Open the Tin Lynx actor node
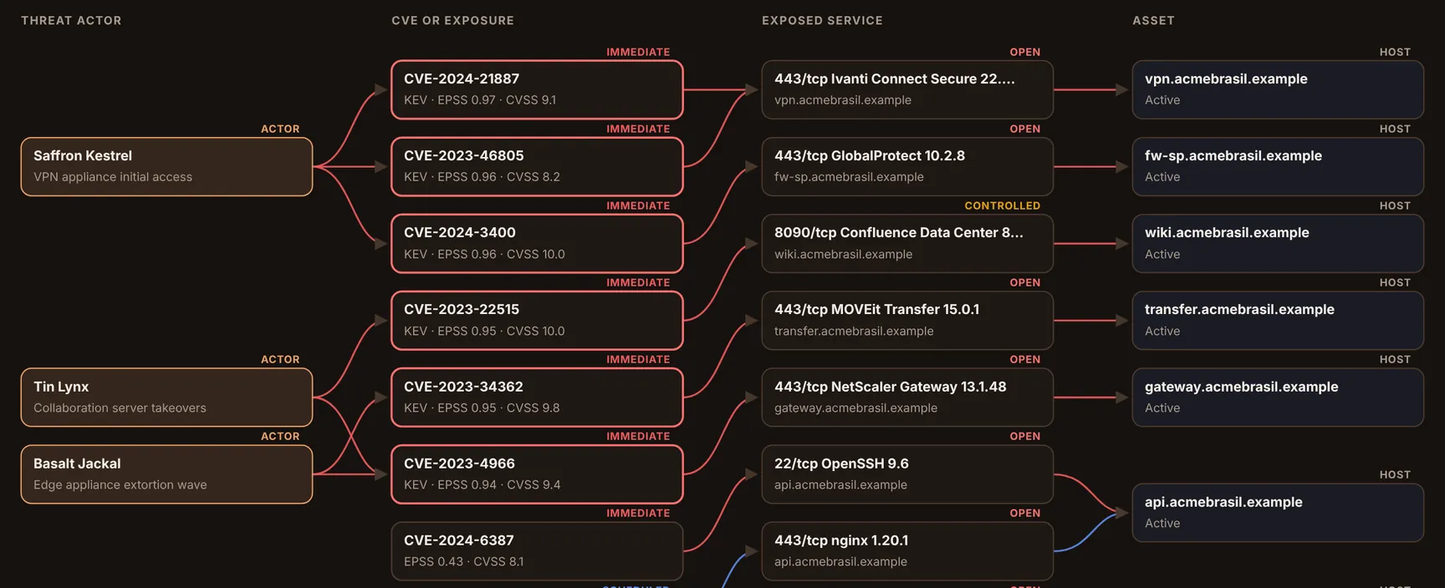 point(166,398)
